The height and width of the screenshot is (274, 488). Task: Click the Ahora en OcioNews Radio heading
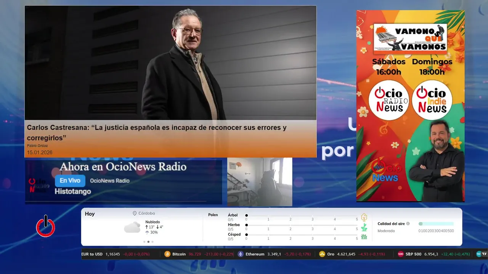pyautogui.click(x=123, y=167)
